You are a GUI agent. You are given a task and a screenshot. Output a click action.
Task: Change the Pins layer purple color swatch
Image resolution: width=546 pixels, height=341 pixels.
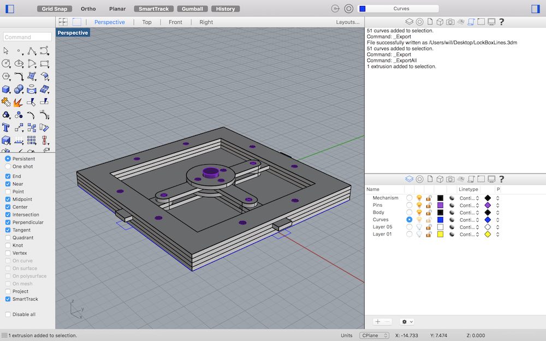coord(440,205)
